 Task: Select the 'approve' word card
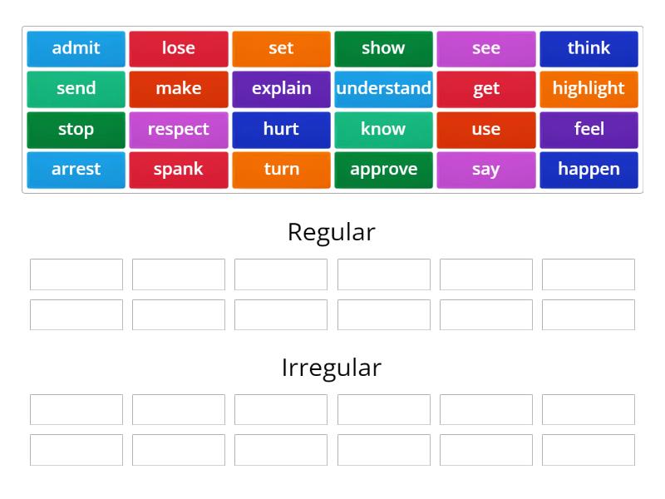point(383,170)
